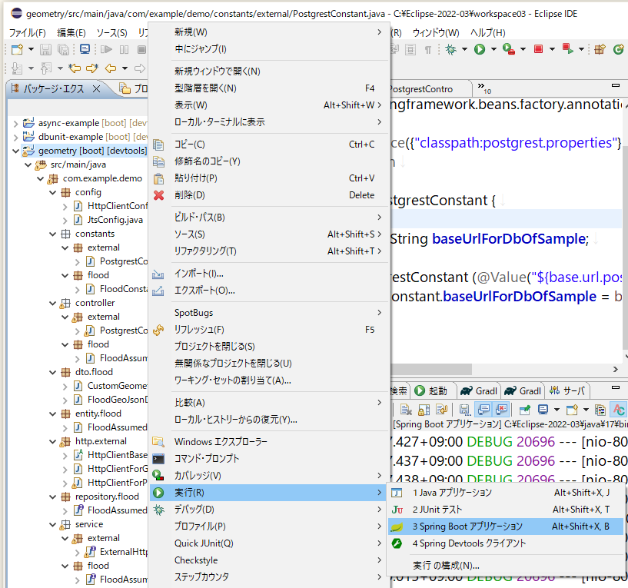Clear the console using the Clear Console icon

406,408
